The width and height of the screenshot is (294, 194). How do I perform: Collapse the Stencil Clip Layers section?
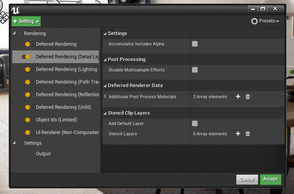click(105, 114)
